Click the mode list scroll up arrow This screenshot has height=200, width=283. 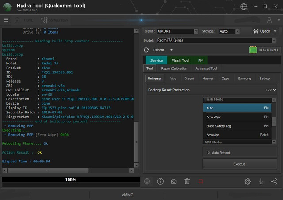click(274, 100)
